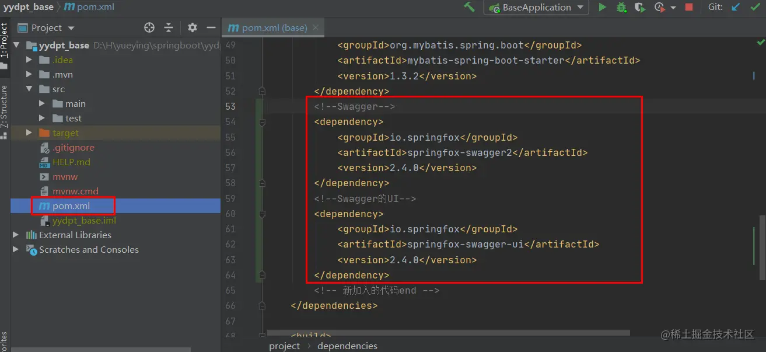
Task: Click the <!--Swagger--> comment line
Action: pos(355,106)
